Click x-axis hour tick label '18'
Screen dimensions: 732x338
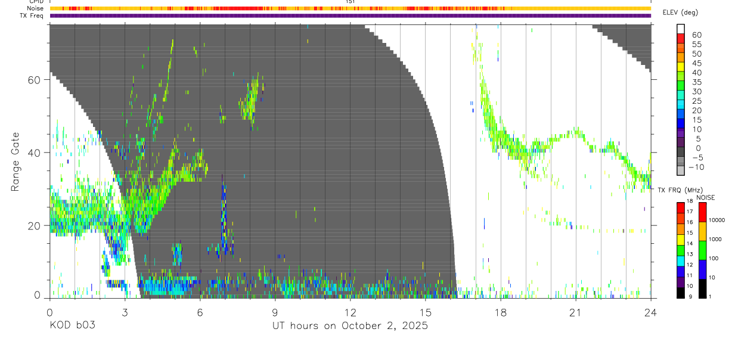tap(501, 312)
